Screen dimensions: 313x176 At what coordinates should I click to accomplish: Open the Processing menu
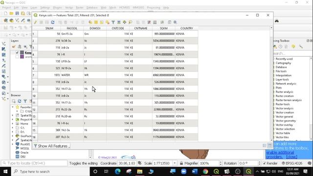(x=154, y=8)
